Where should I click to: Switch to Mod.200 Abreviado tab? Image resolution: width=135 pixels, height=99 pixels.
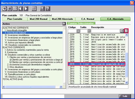pyautogui.click(x=62, y=19)
